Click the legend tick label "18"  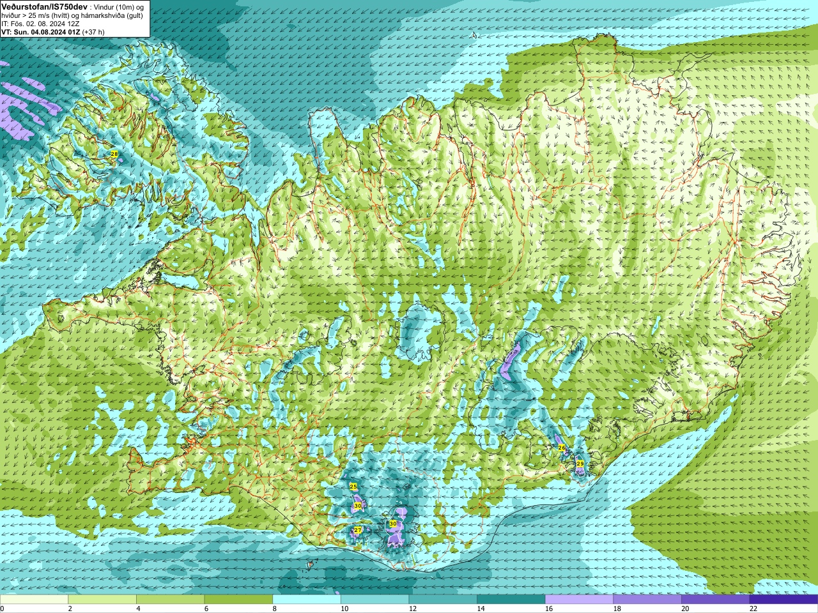[x=617, y=609]
